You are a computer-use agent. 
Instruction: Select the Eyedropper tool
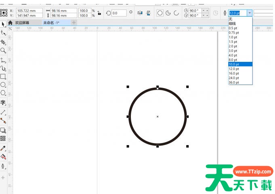click(3, 148)
